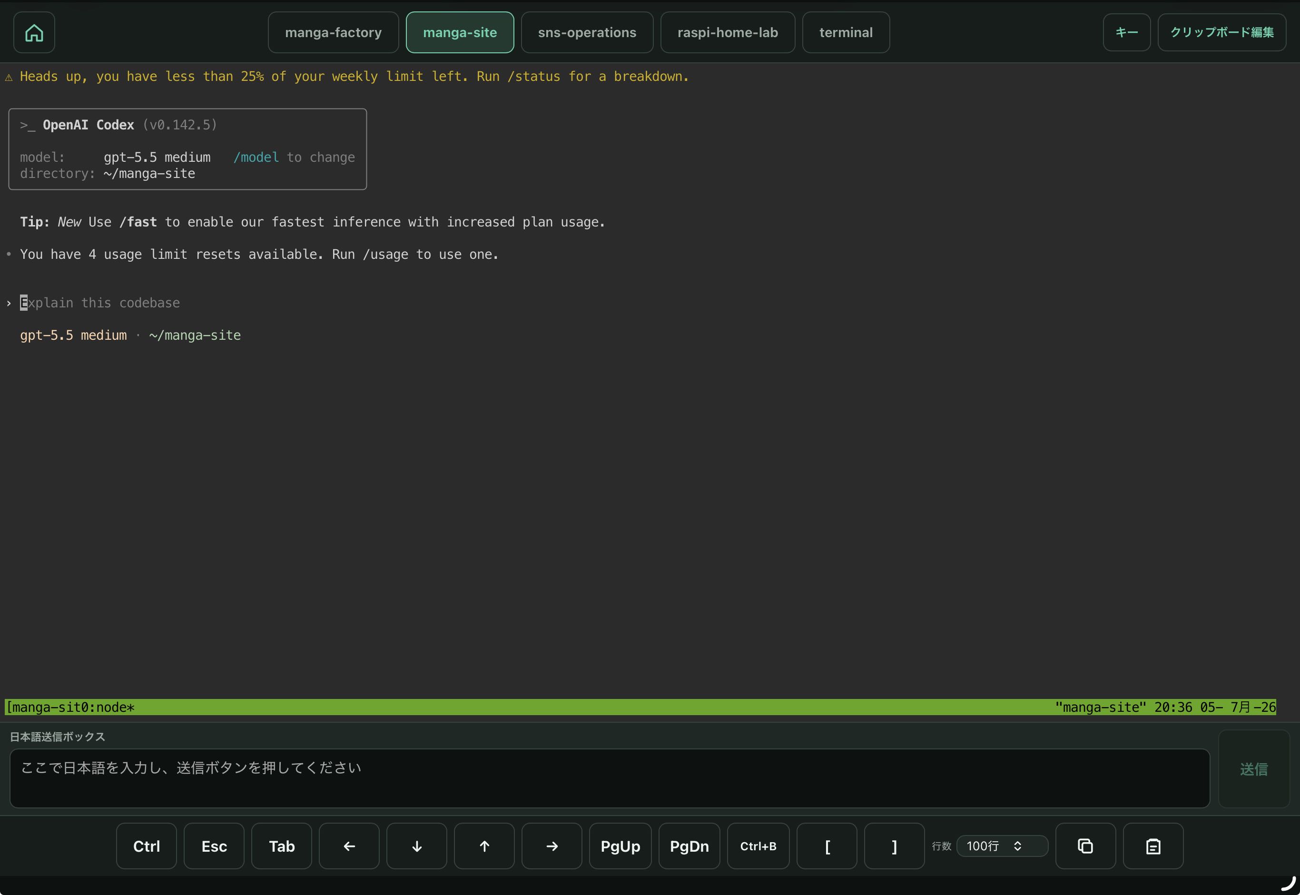Click the usage limit resets notice
Viewport: 1300px width, 895px height.
[259, 255]
